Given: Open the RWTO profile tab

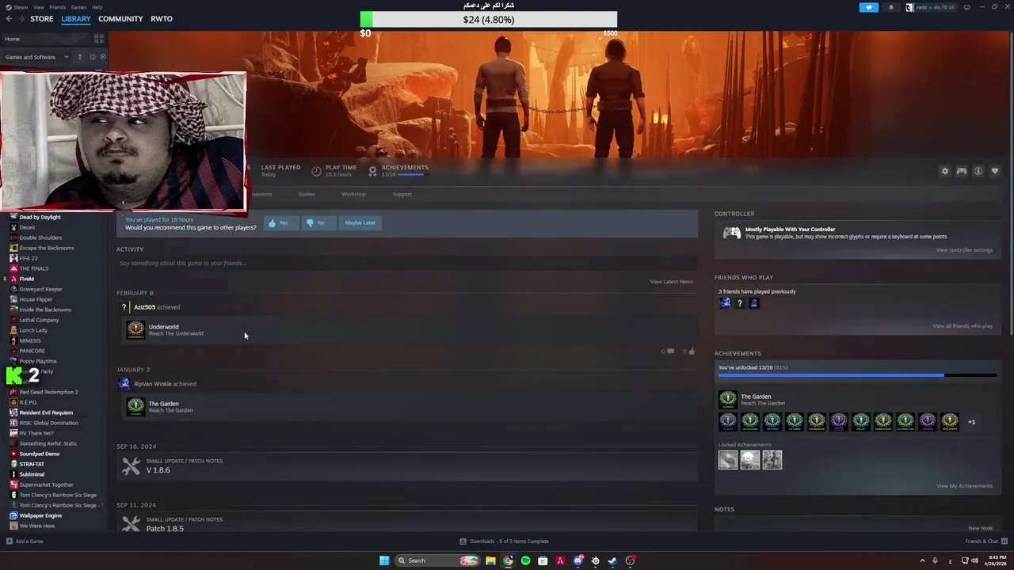Looking at the screenshot, I should click(162, 19).
